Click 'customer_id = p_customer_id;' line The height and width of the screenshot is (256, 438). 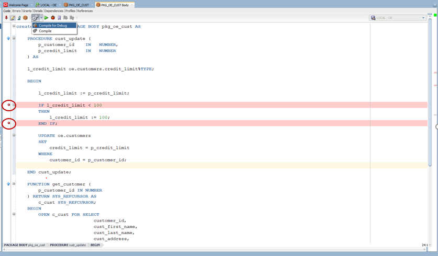[x=88, y=160]
